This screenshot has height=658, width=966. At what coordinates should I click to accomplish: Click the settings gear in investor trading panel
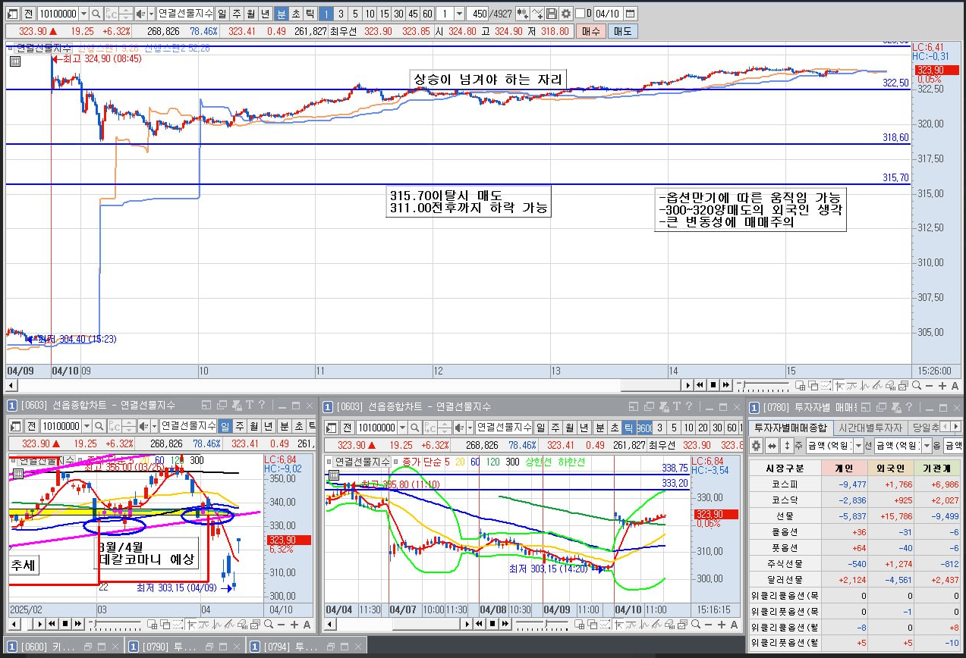point(757,446)
